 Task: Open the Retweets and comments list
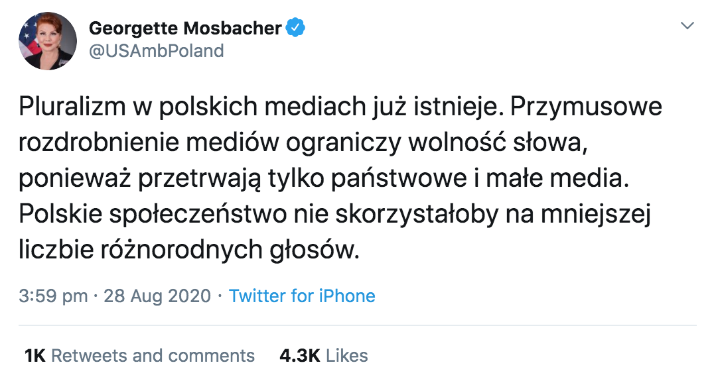coord(153,356)
